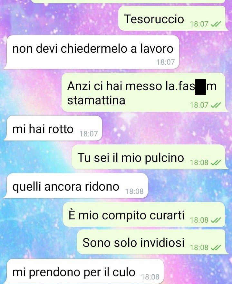Tap read checkmarks beside Tu sei il mio pulcino

tap(216, 163)
